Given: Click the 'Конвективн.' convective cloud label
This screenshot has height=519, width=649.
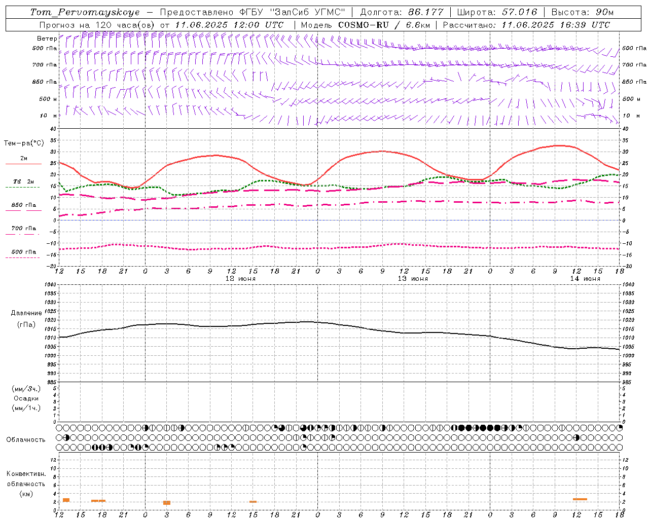Looking at the screenshot, I should [26, 474].
